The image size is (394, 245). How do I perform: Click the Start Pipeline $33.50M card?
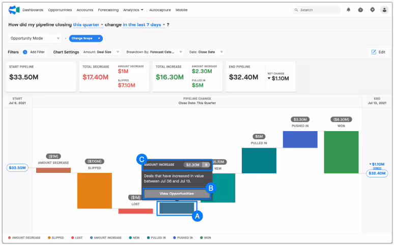[41, 77]
